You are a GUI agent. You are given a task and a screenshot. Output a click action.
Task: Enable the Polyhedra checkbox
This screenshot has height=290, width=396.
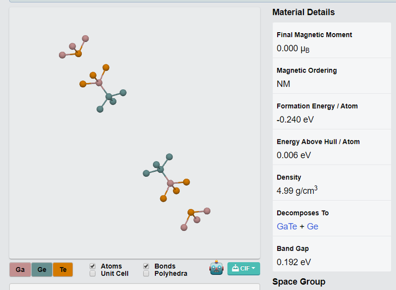pos(146,274)
